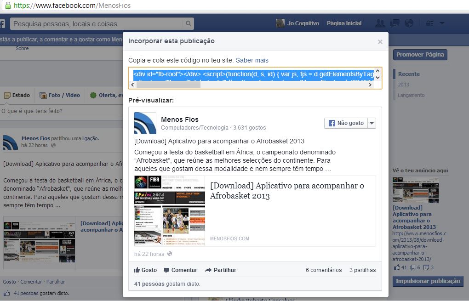The image size is (469, 301).
Task: Select the Estado composer tab
Action: 17,95
